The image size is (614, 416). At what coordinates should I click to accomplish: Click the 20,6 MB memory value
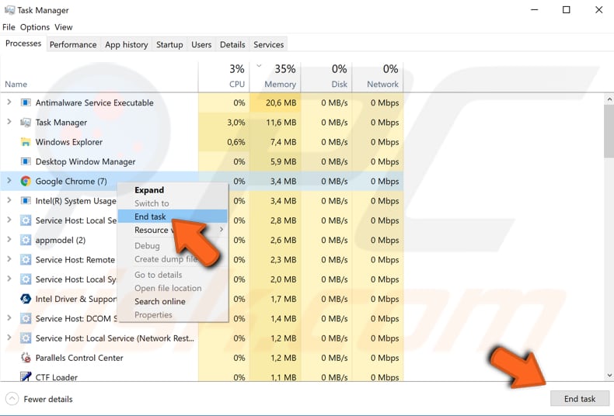coord(281,102)
